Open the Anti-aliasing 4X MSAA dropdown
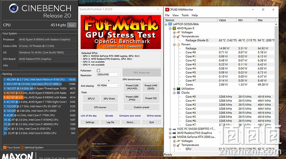 pyautogui.click(x=109, y=86)
